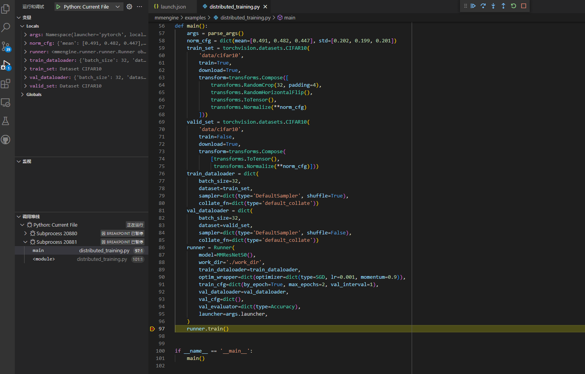
Task: Select the main stack frame in call stack
Action: (x=38, y=250)
